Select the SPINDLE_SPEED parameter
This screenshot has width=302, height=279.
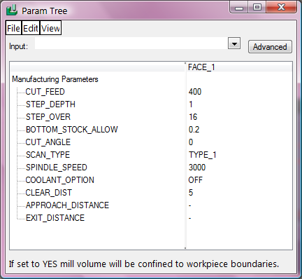tap(57, 168)
